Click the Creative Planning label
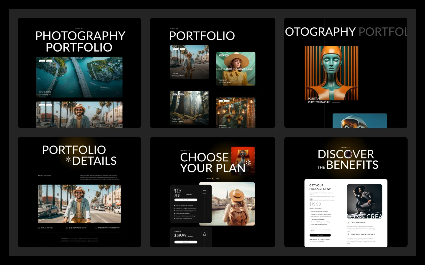 [x=358, y=223]
